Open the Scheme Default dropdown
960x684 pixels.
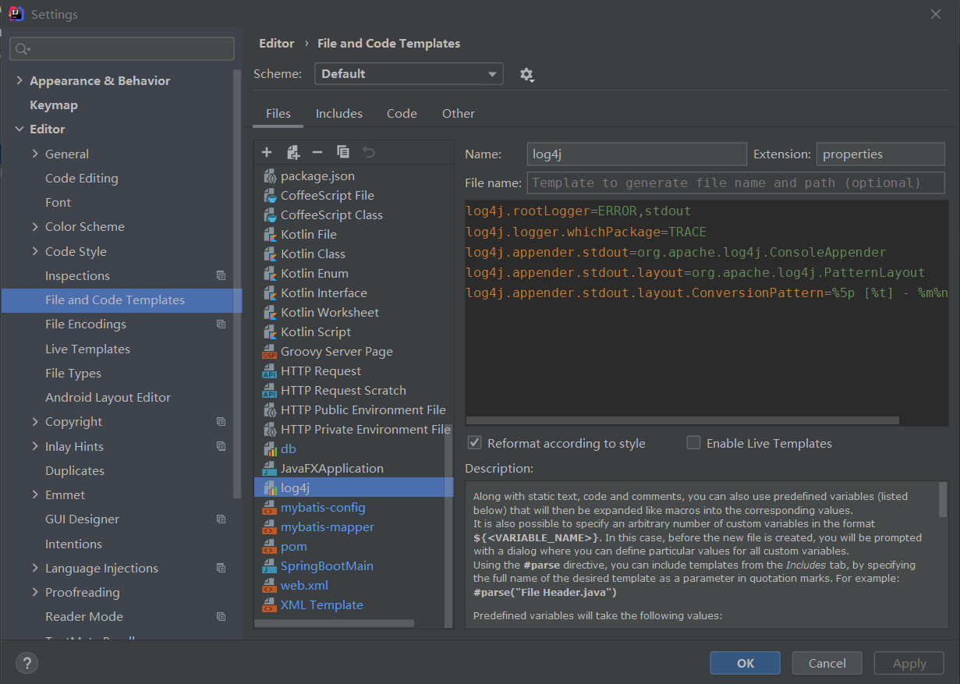(x=409, y=74)
